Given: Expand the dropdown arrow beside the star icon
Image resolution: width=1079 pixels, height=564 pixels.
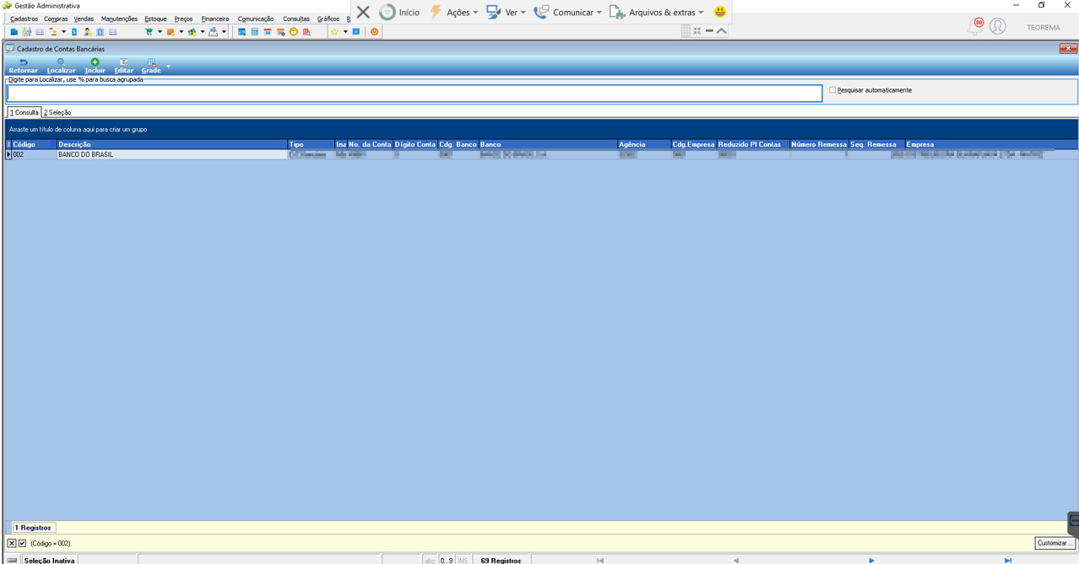Looking at the screenshot, I should tap(345, 32).
